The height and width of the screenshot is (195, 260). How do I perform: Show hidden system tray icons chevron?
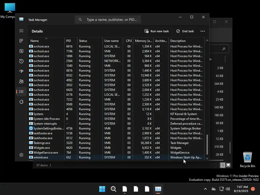coord(205,189)
